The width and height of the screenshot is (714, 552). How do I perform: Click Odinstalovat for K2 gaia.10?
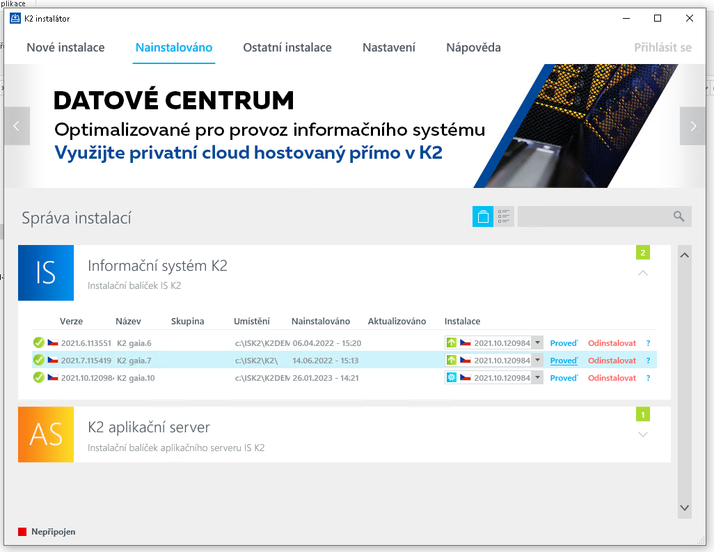(x=612, y=378)
